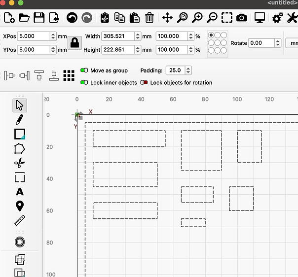The height and width of the screenshot is (277, 298).
Task: Click the Width field showing 305.521
Action: point(118,36)
